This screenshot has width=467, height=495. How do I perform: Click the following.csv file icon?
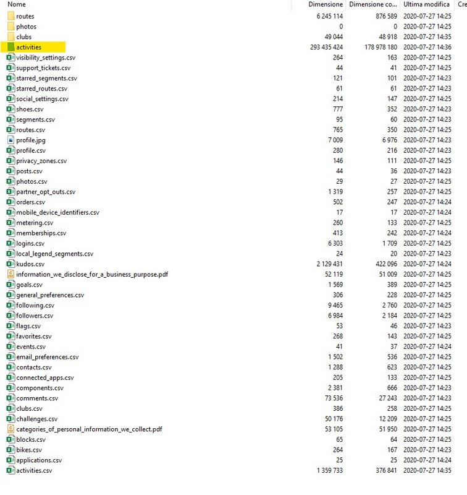pyautogui.click(x=11, y=305)
